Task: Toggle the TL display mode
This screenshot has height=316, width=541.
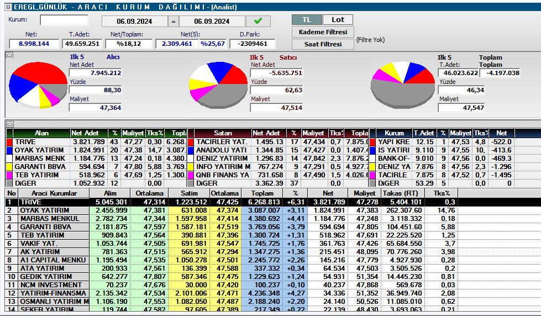Action: click(x=307, y=20)
